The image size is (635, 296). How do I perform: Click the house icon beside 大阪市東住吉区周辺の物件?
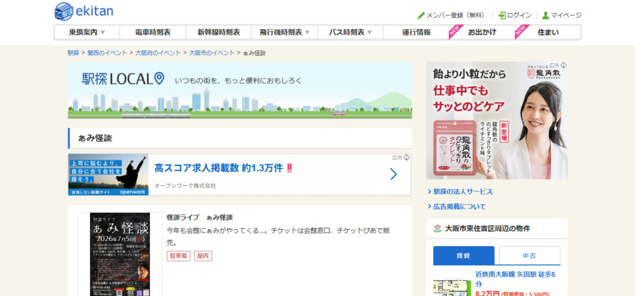pyautogui.click(x=437, y=229)
